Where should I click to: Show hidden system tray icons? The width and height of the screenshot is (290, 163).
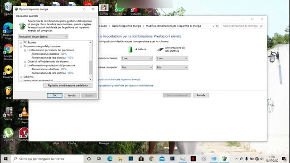click(x=237, y=159)
